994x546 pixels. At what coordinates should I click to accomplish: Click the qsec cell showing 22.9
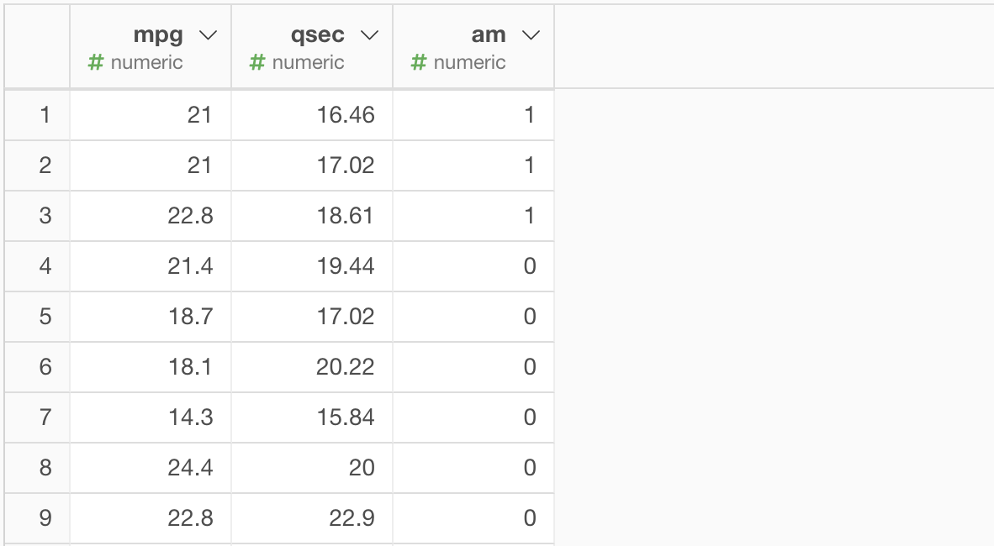[352, 518]
